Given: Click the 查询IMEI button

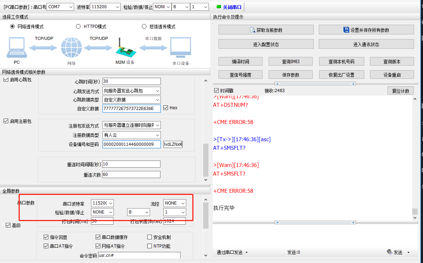Looking at the screenshot, I should click(290, 61).
